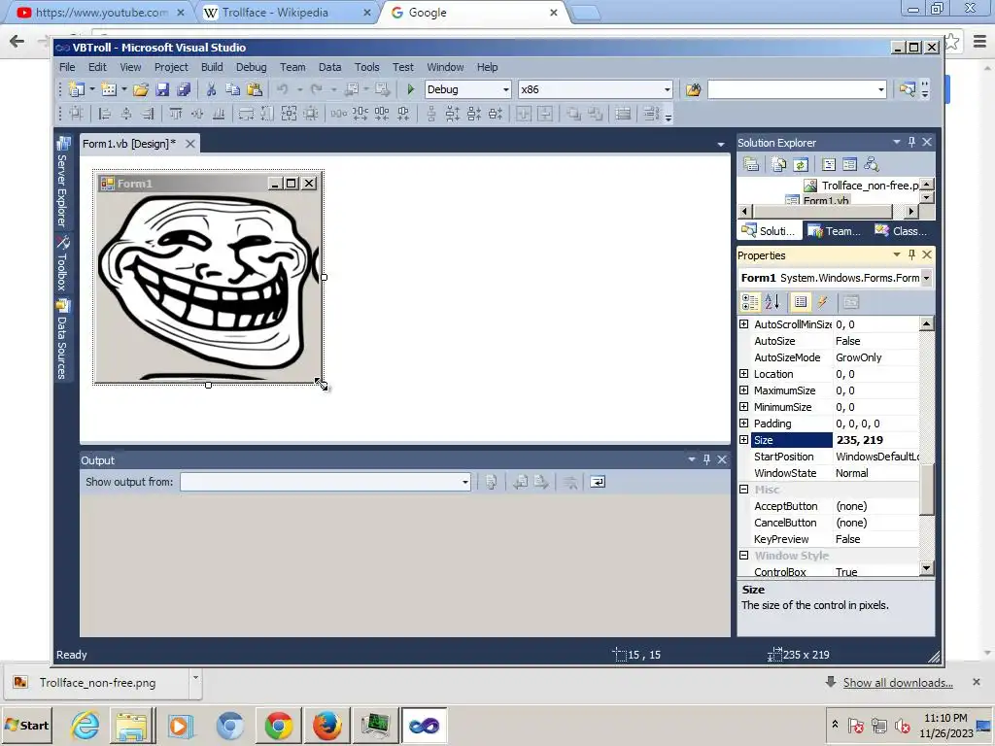Click the Cut scissors icon
The image size is (995, 746).
(211, 89)
